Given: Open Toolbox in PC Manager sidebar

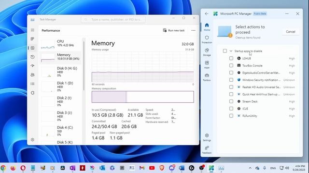Looking at the screenshot, I should pos(207,77).
